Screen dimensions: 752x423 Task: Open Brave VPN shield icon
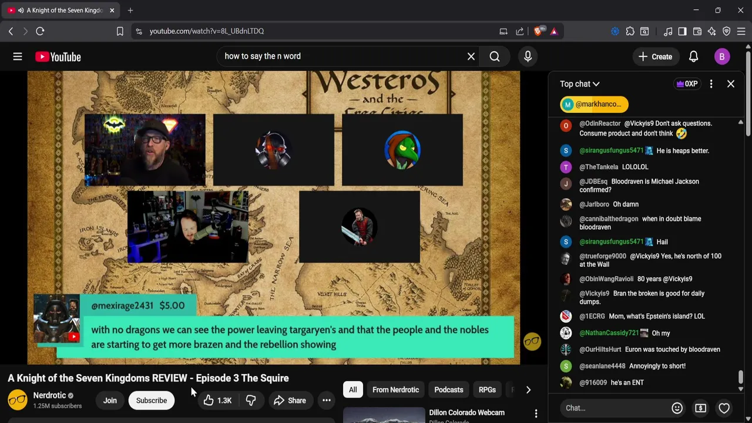[x=727, y=31]
